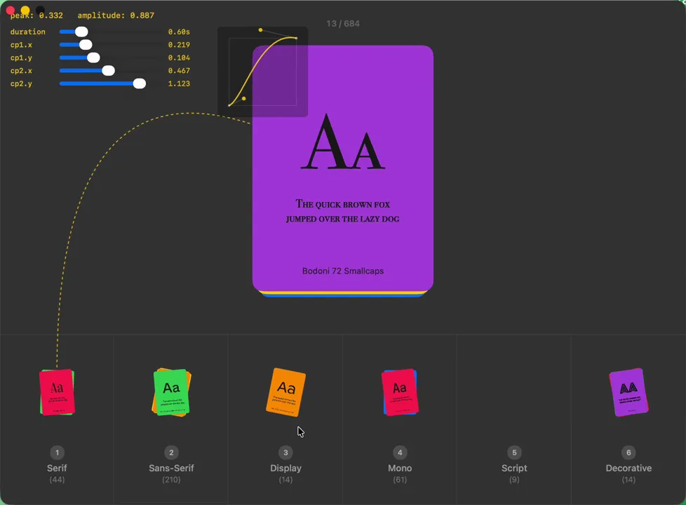The image size is (686, 505).
Task: Click the number 4 badge for Mono
Action: [400, 452]
